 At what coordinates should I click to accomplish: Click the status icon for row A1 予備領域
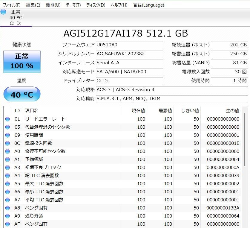tap(7, 159)
